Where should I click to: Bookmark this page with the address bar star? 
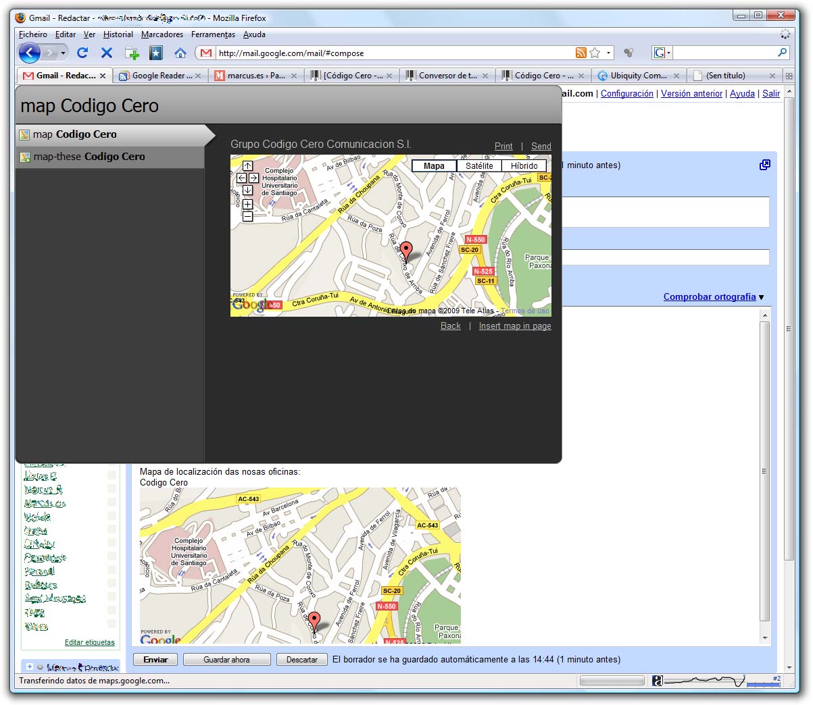595,53
